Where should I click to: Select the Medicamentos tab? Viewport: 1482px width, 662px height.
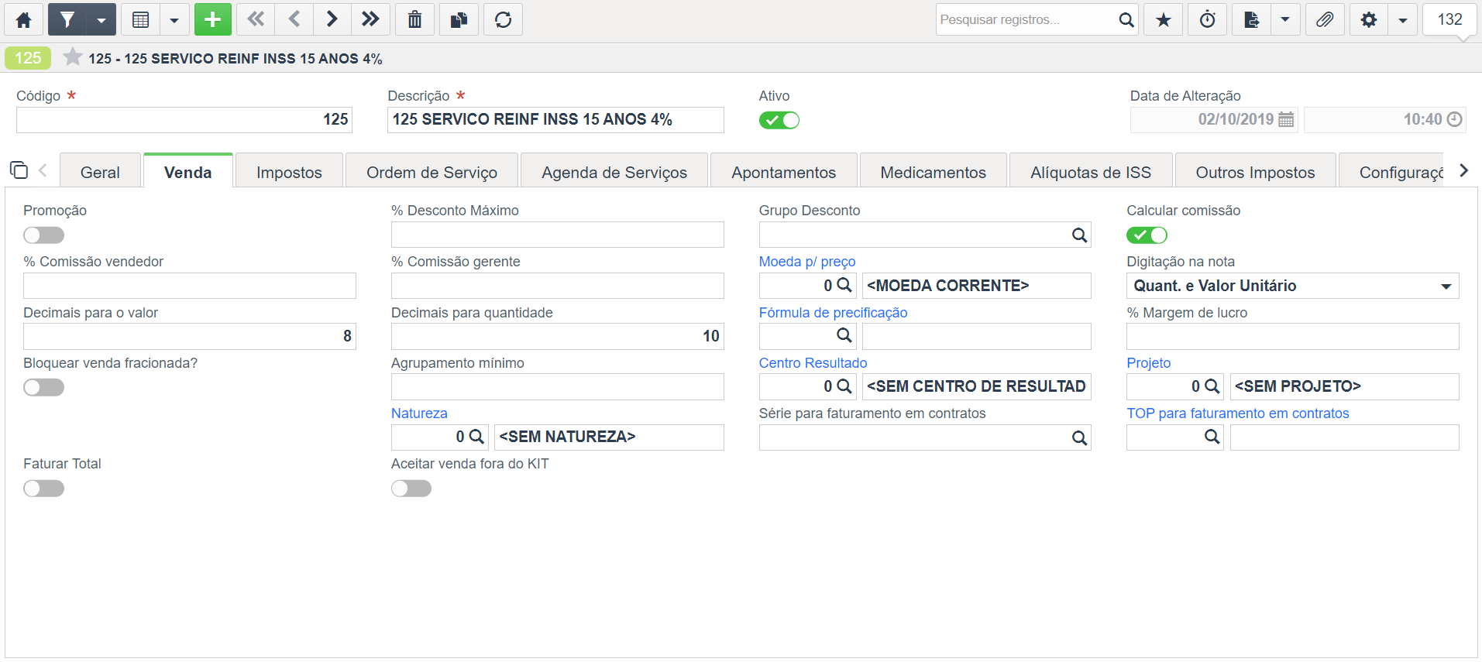tap(933, 172)
